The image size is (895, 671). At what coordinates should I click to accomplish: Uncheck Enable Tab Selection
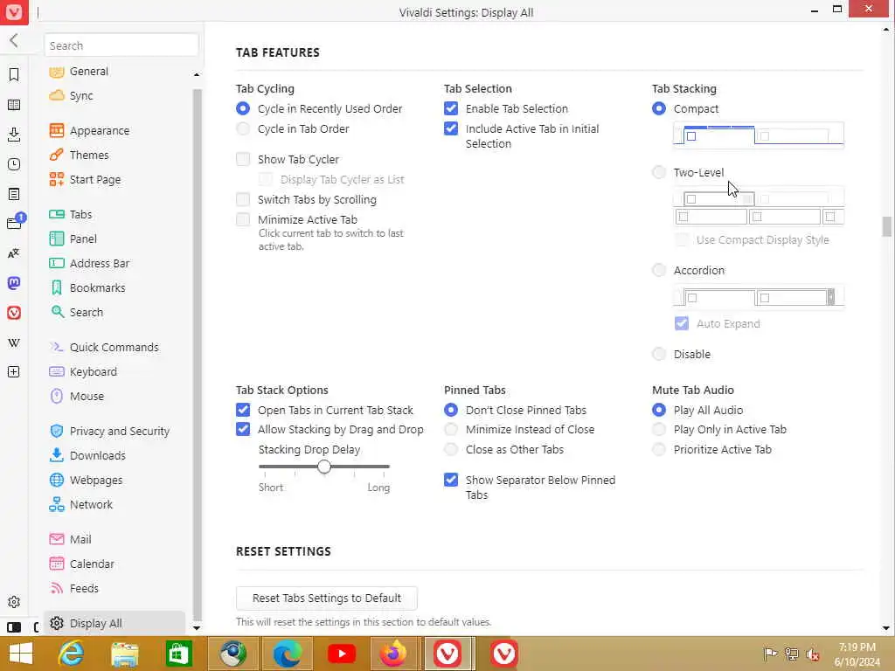coord(451,108)
